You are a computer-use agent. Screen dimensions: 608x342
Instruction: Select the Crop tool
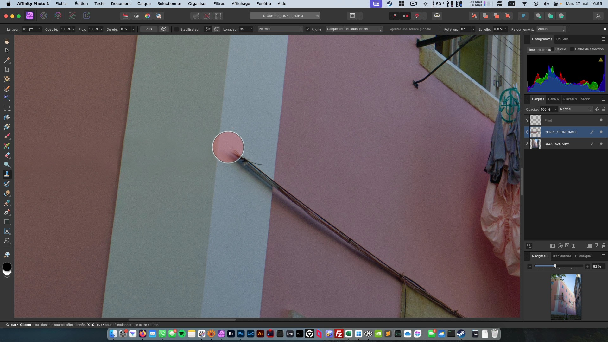coord(7,70)
